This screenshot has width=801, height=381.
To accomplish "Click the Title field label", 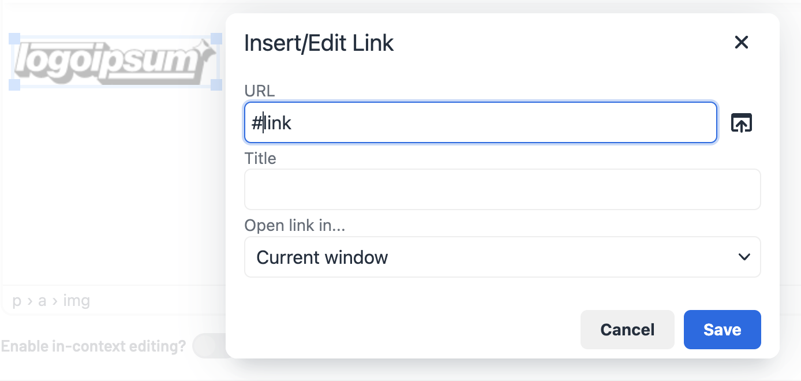I will [x=260, y=158].
